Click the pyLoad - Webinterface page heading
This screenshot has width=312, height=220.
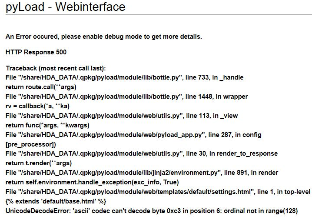pyautogui.click(x=65, y=7)
